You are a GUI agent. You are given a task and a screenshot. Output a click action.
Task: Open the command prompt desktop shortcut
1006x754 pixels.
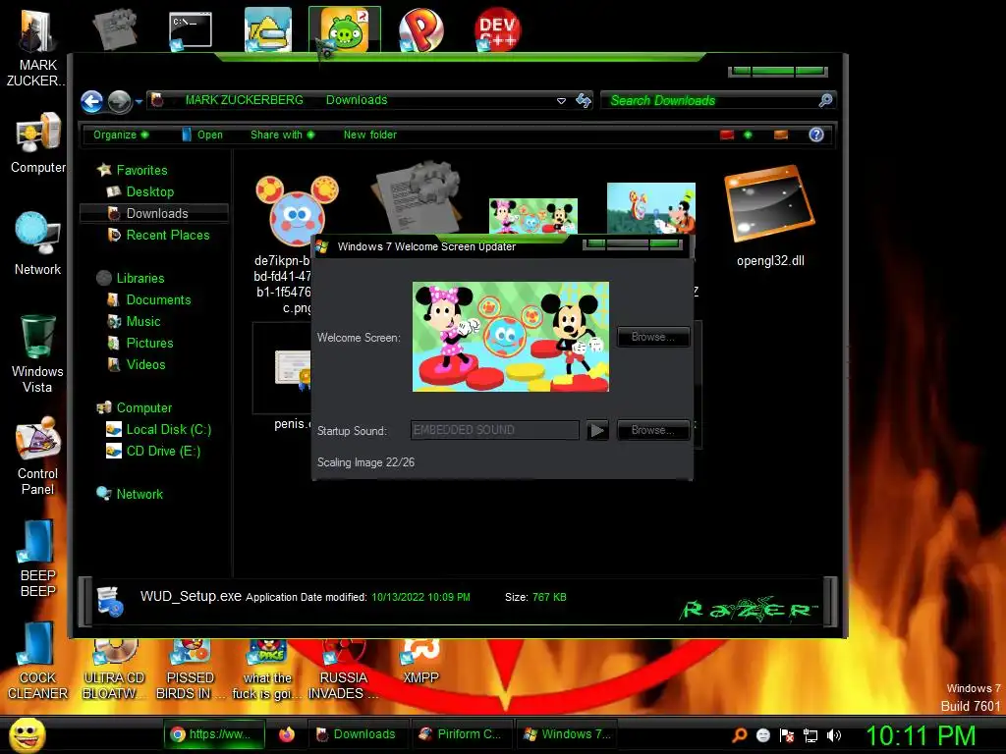click(x=191, y=30)
